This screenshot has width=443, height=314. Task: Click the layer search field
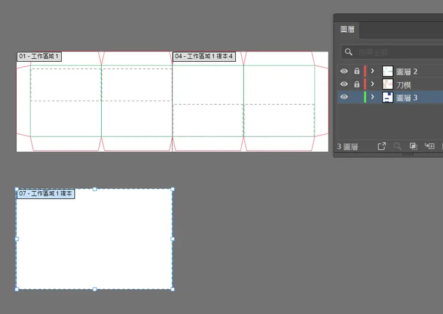click(392, 52)
